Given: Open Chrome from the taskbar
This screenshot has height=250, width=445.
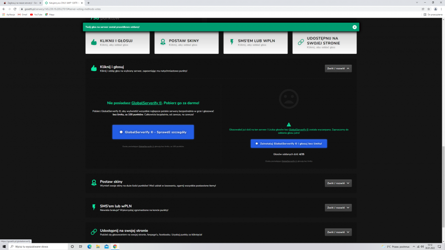Looking at the screenshot, I should pyautogui.click(x=115, y=246).
